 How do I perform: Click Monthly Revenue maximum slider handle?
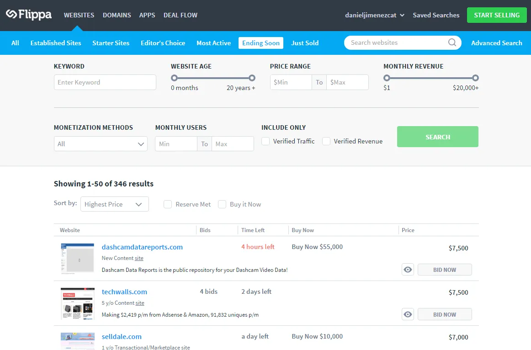(475, 78)
